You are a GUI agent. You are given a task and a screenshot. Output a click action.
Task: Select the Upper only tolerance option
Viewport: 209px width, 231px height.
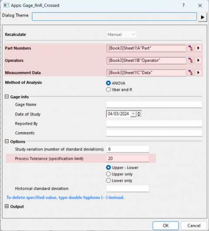point(119,174)
